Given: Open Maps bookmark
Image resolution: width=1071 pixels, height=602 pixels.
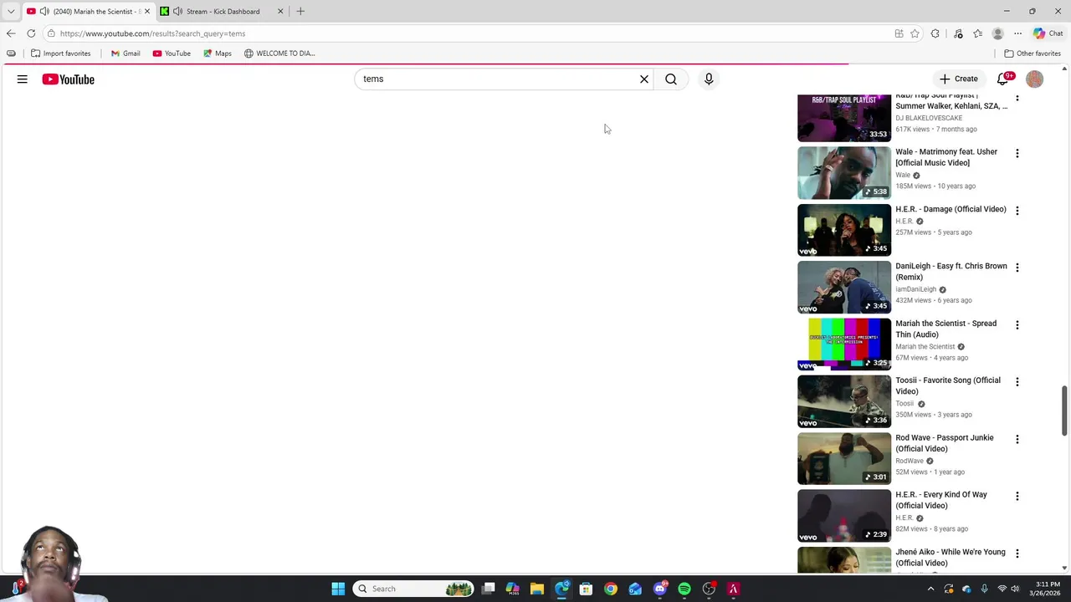Looking at the screenshot, I should pyautogui.click(x=217, y=54).
